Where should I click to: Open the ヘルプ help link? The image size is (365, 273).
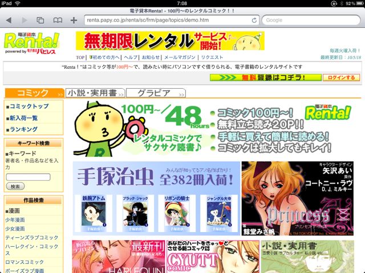(x=131, y=57)
